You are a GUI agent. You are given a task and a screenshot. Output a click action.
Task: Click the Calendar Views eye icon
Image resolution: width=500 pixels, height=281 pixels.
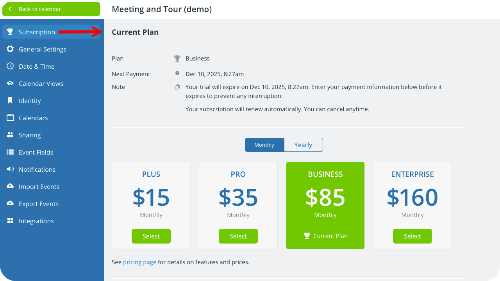pos(10,84)
